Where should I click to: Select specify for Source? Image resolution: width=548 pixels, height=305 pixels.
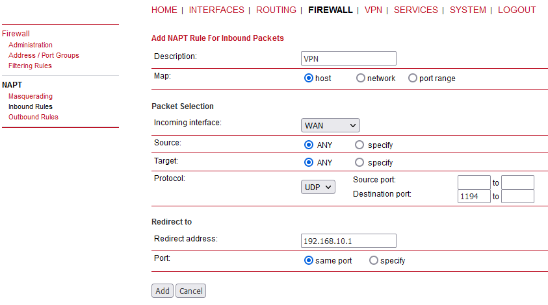pos(359,145)
